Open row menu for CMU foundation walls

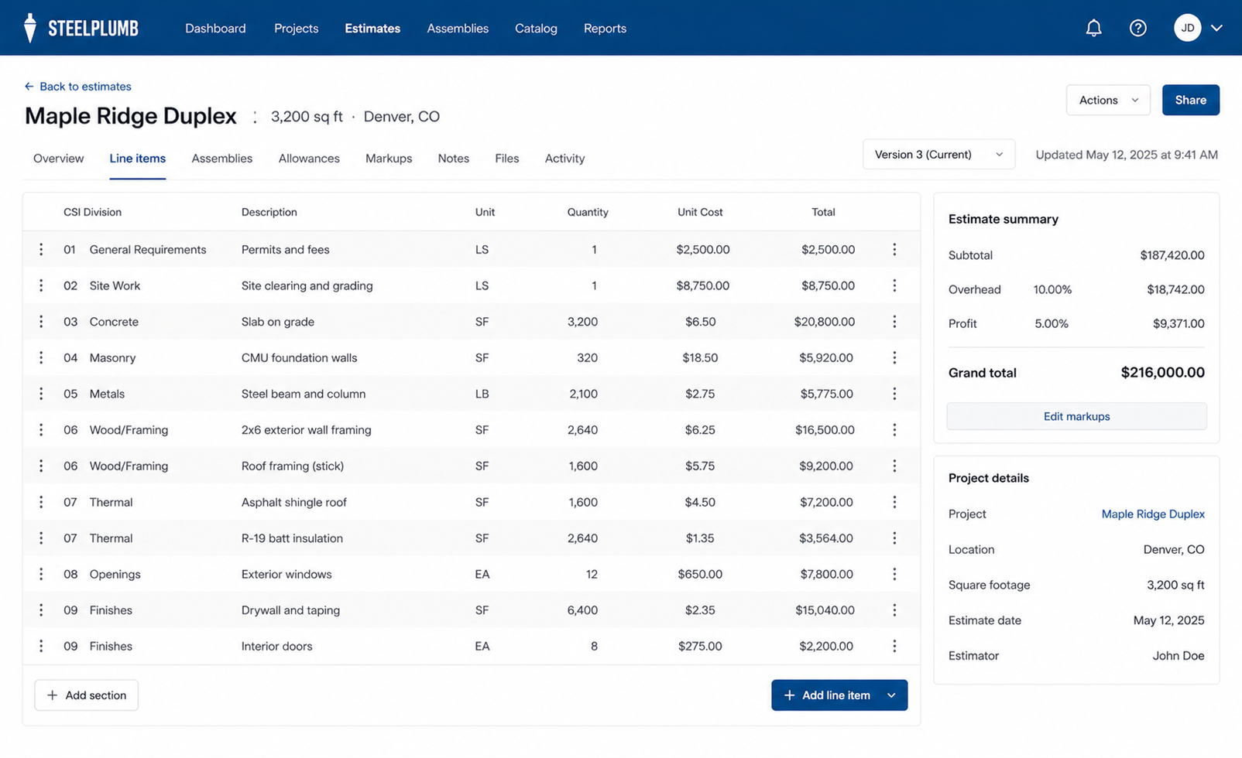894,357
